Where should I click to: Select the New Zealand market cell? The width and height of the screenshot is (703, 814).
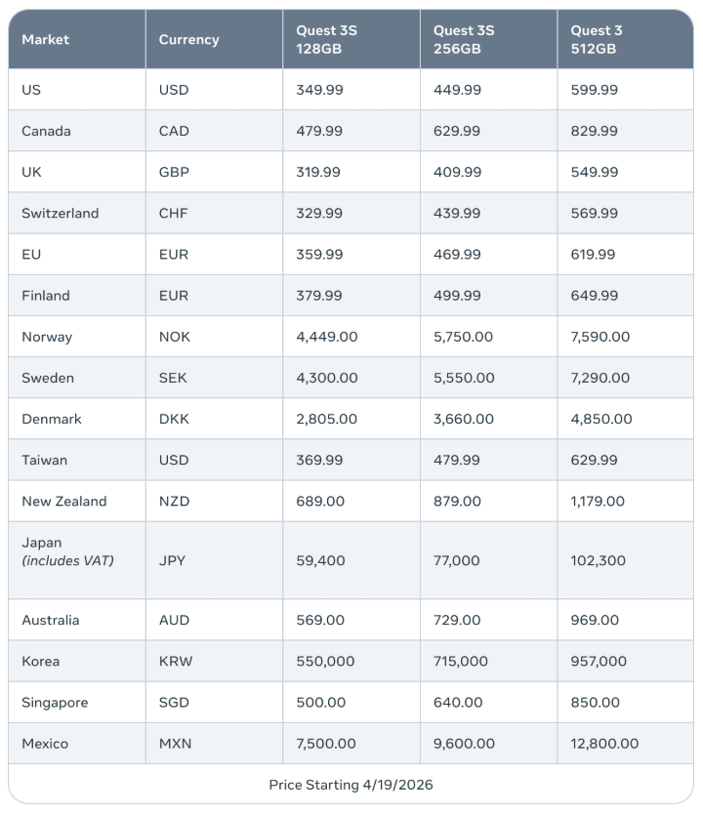(64, 501)
